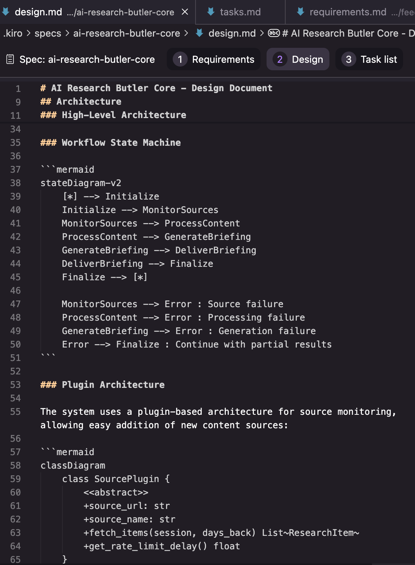Close the design.md editor tab
Screen dimensions: 415x565
185,12
